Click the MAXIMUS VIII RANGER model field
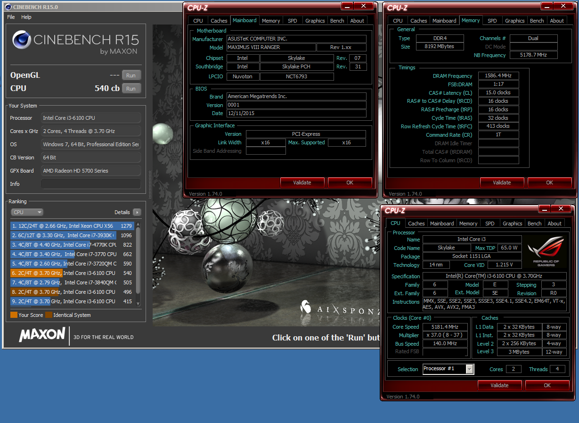579x423 pixels. click(x=271, y=48)
